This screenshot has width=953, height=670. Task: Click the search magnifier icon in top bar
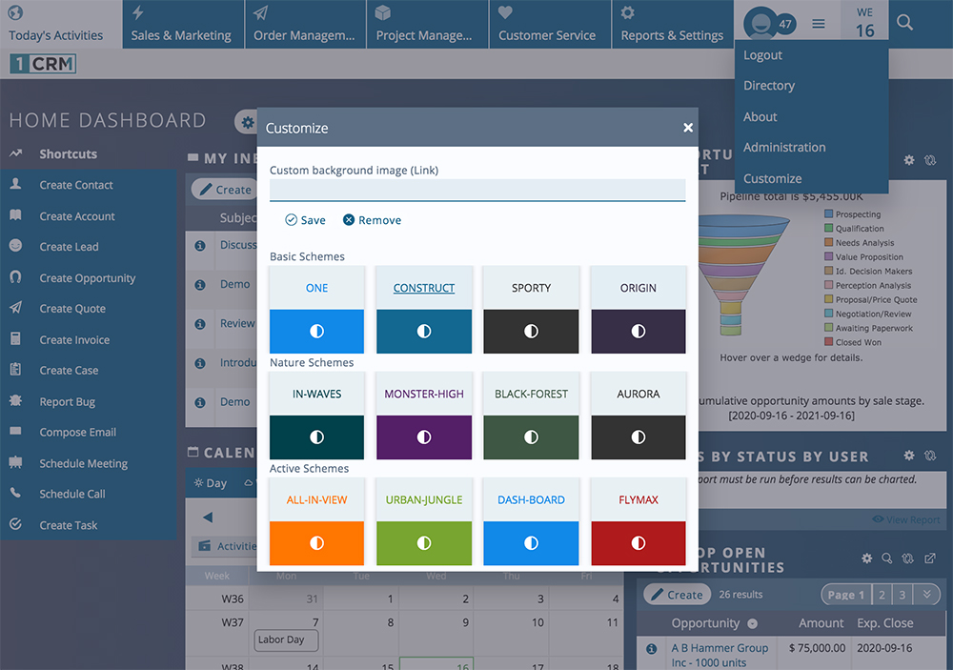(x=904, y=23)
